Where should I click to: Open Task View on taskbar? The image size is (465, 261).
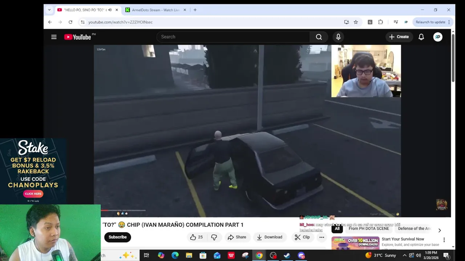click(146, 256)
